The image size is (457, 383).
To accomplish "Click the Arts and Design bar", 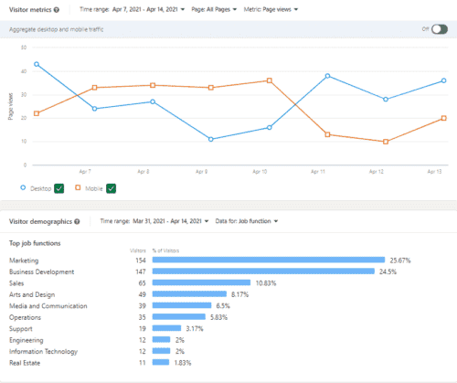I will [x=189, y=294].
